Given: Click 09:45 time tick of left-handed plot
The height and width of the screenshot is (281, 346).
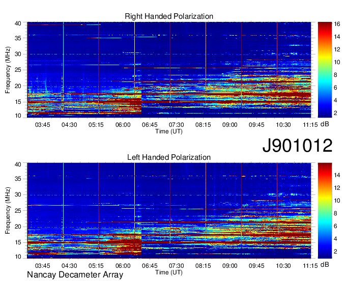Looking at the screenshot, I should pyautogui.click(x=256, y=266).
